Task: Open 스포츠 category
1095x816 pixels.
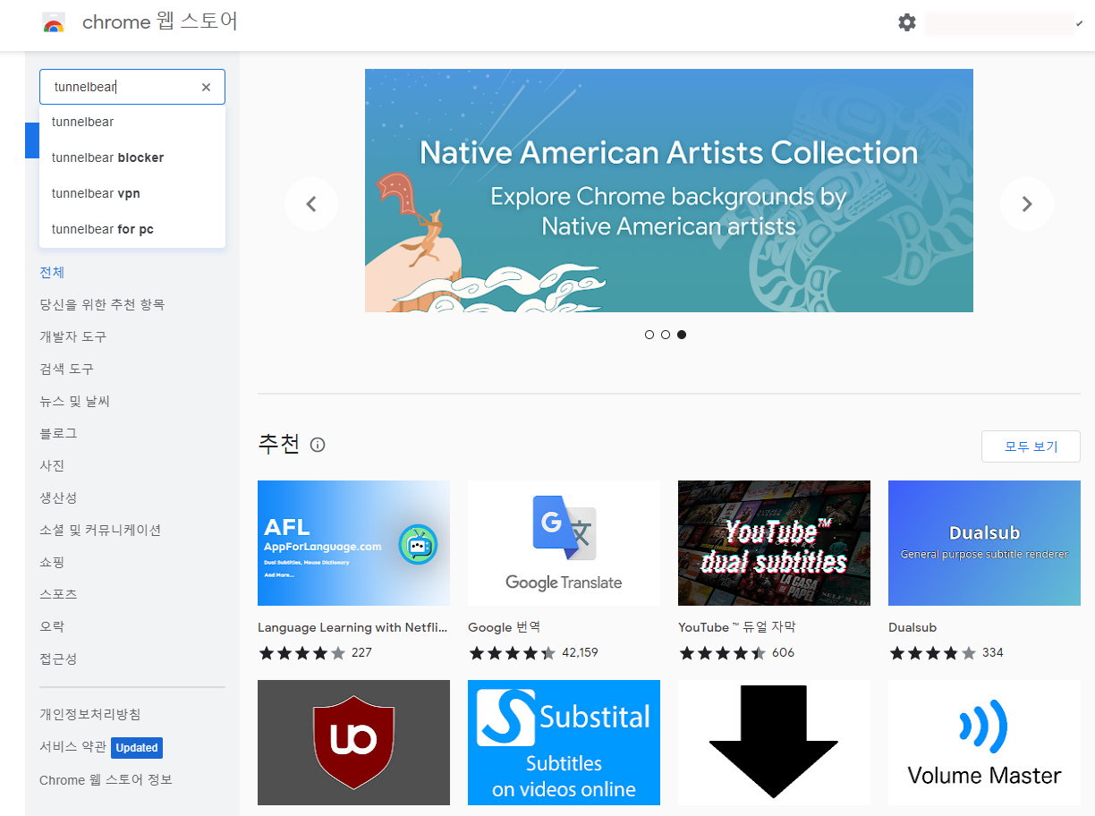Action: pos(58,594)
